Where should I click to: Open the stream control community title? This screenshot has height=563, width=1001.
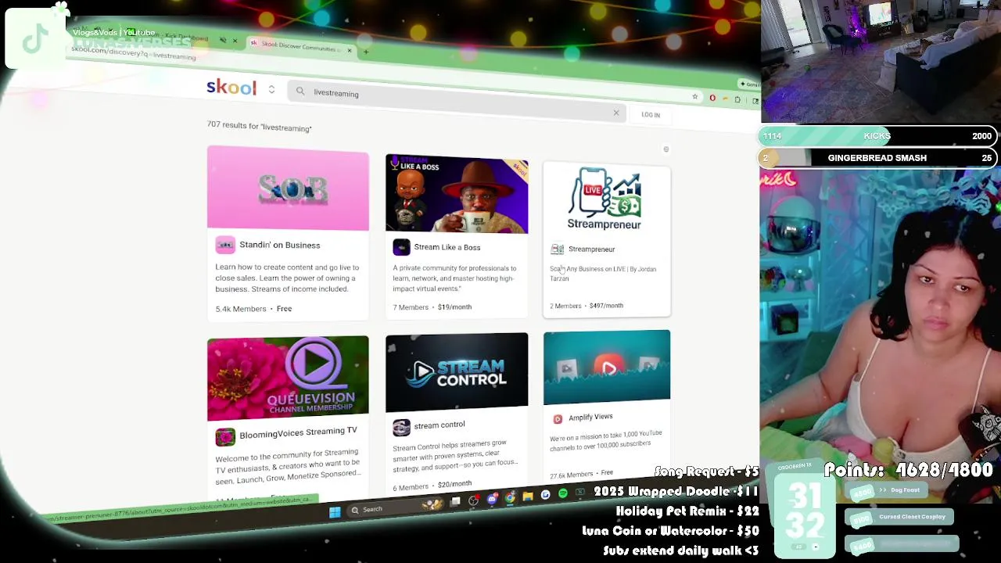(x=440, y=425)
